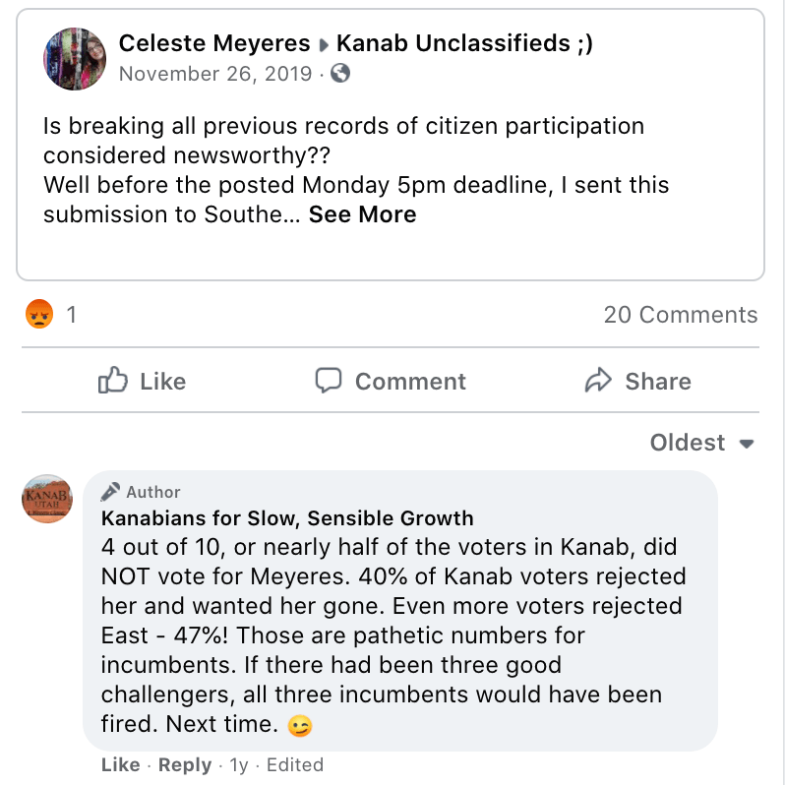The width and height of the screenshot is (785, 785).
Task: Show edit history via Edited link
Action: pyautogui.click(x=294, y=764)
